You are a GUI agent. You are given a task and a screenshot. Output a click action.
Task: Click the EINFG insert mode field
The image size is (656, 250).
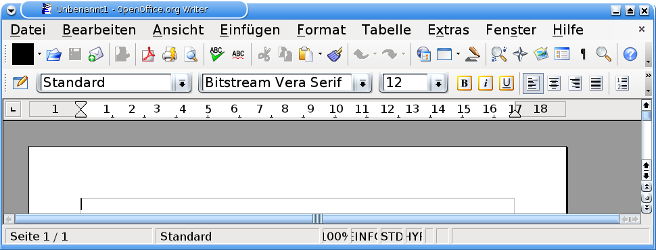pyautogui.click(x=365, y=236)
